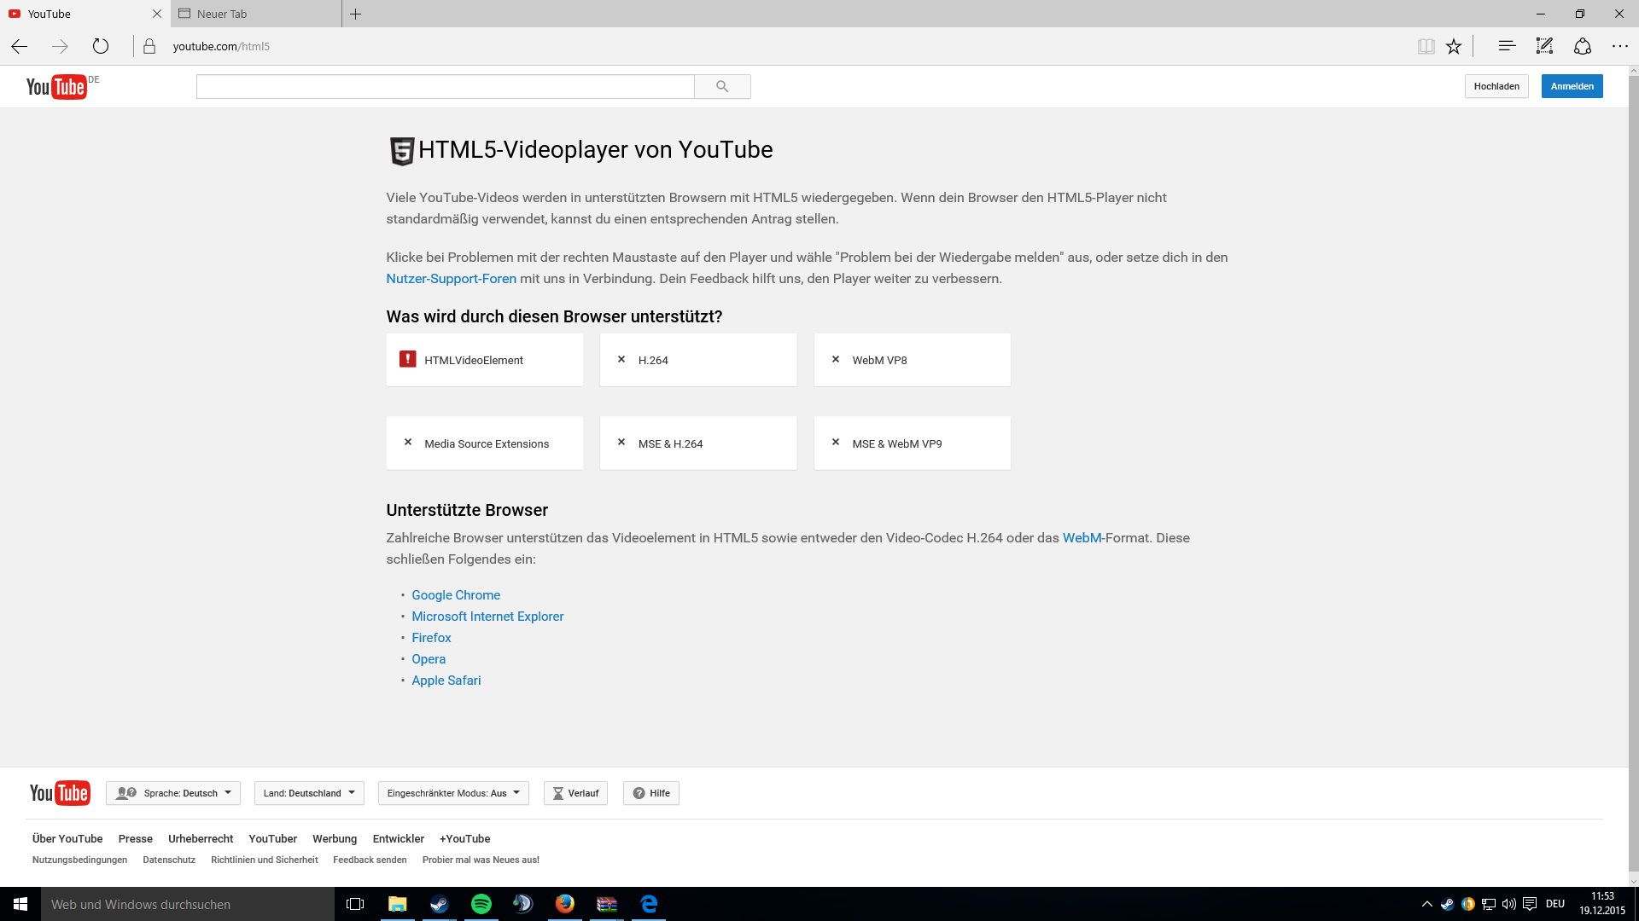Click the Google Chrome link
Viewport: 1639px width, 921px height.
456,595
